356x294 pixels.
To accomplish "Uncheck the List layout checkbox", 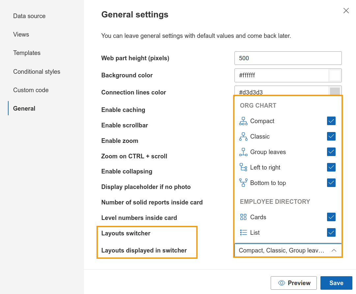I will click(x=331, y=232).
